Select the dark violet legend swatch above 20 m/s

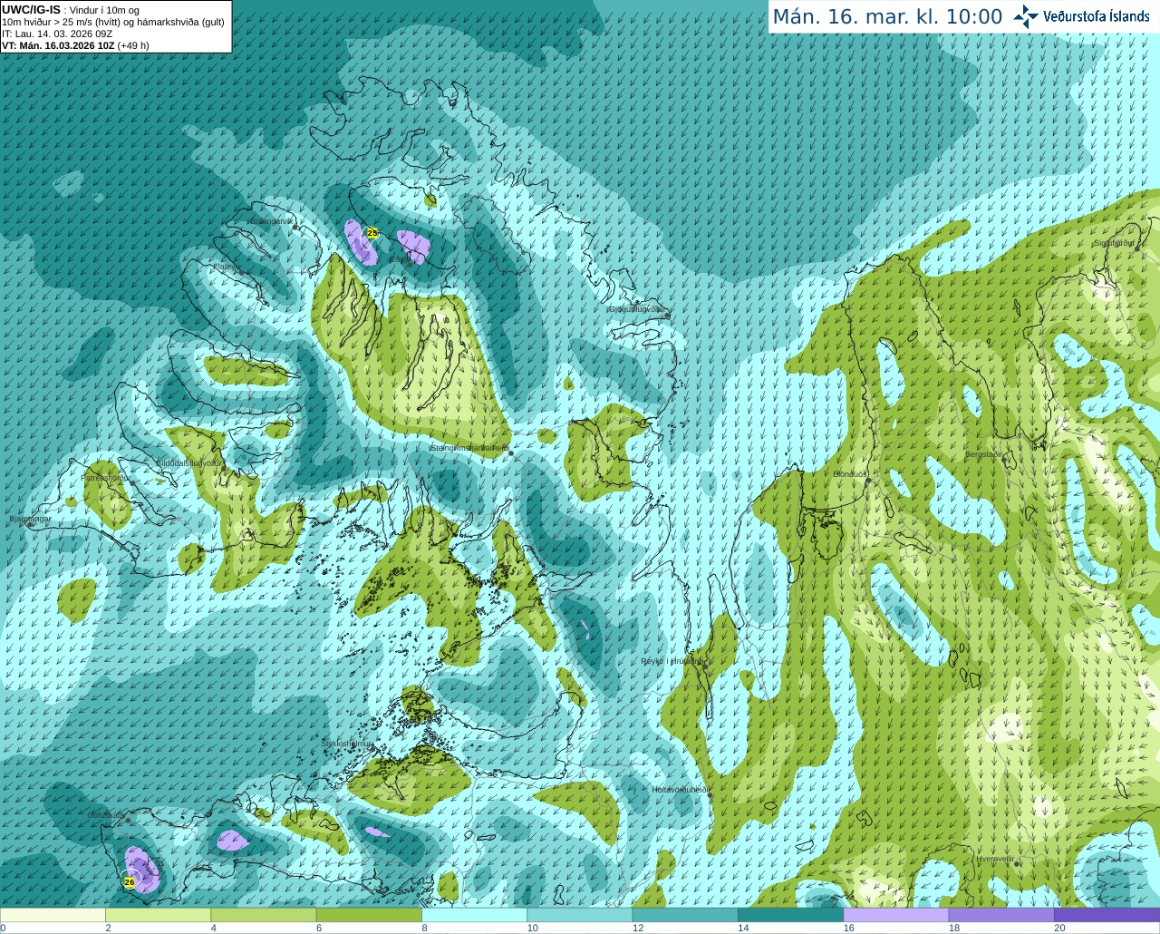point(1107,915)
